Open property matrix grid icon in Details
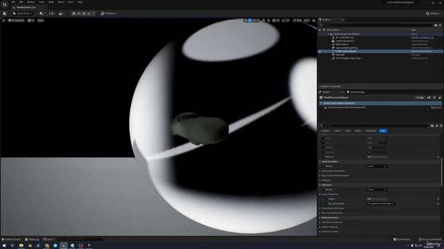 432,126
